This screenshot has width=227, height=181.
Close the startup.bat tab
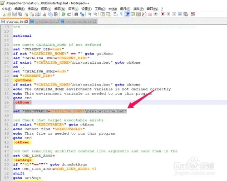(27, 21)
